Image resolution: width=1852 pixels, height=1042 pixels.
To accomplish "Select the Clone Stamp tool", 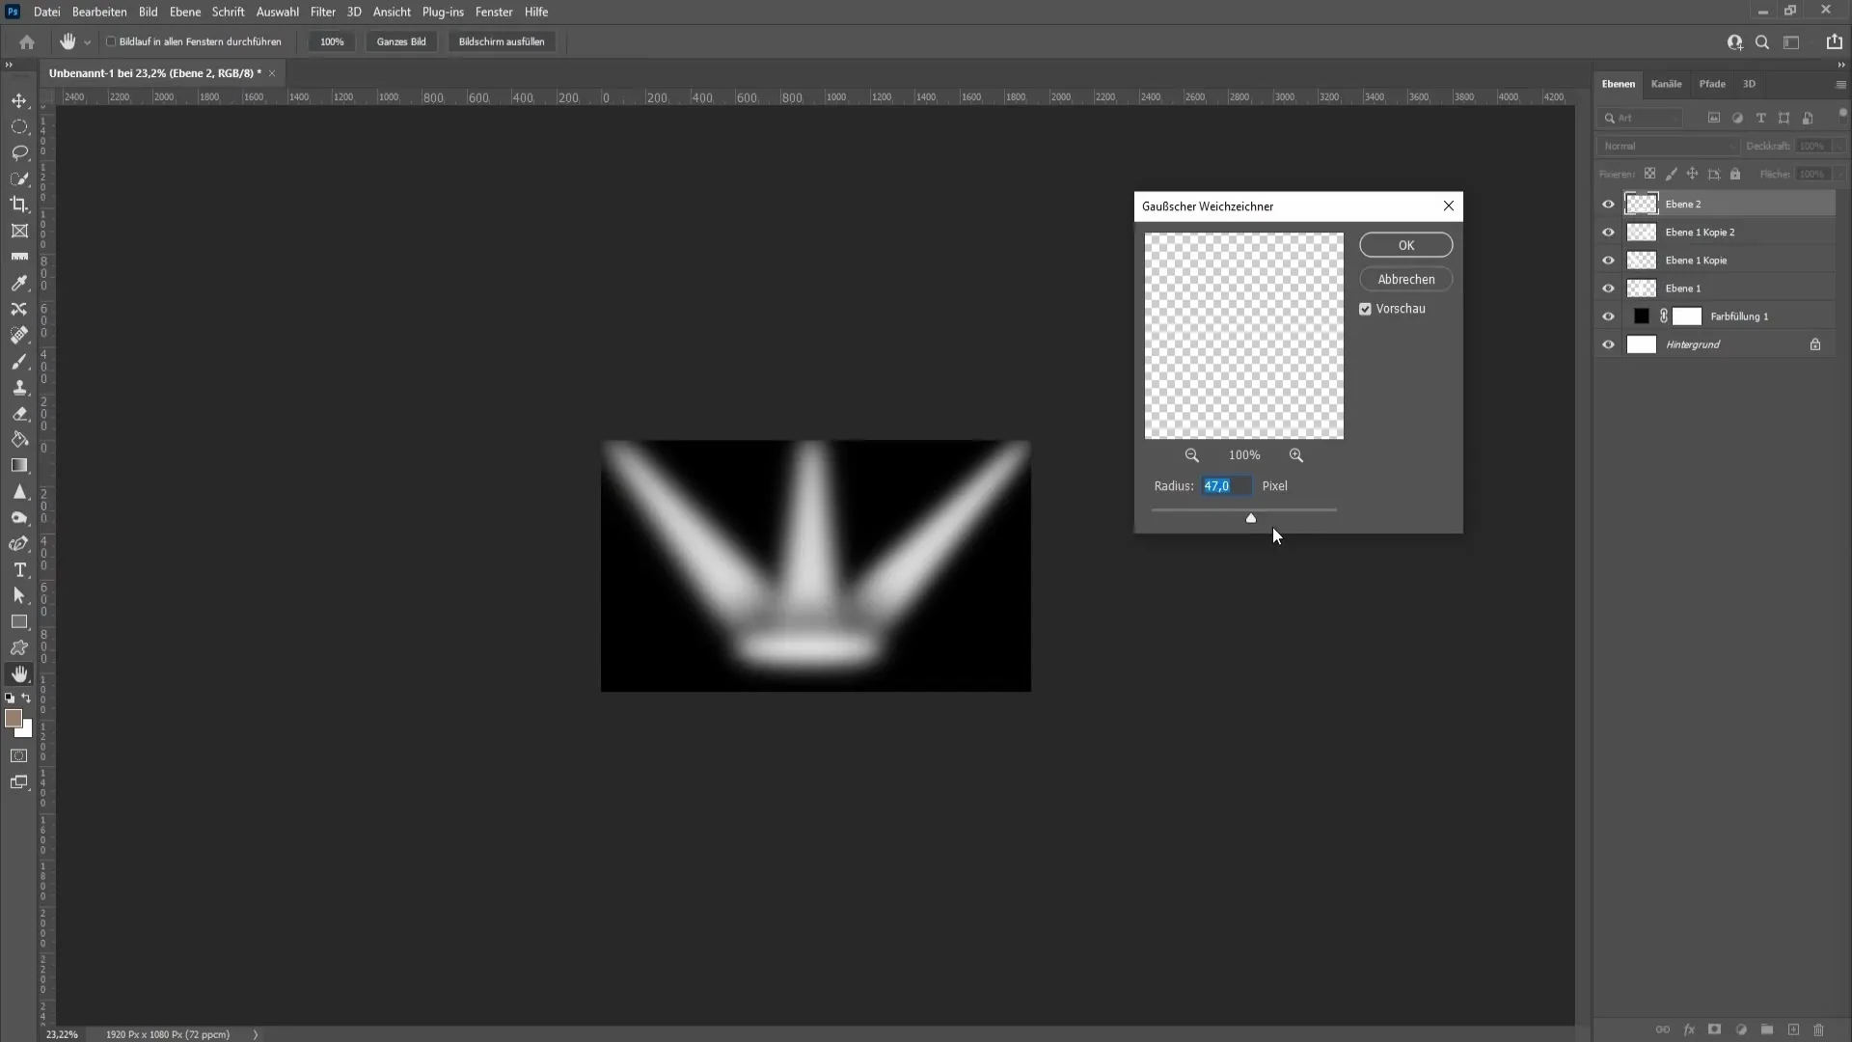I will coord(19,387).
